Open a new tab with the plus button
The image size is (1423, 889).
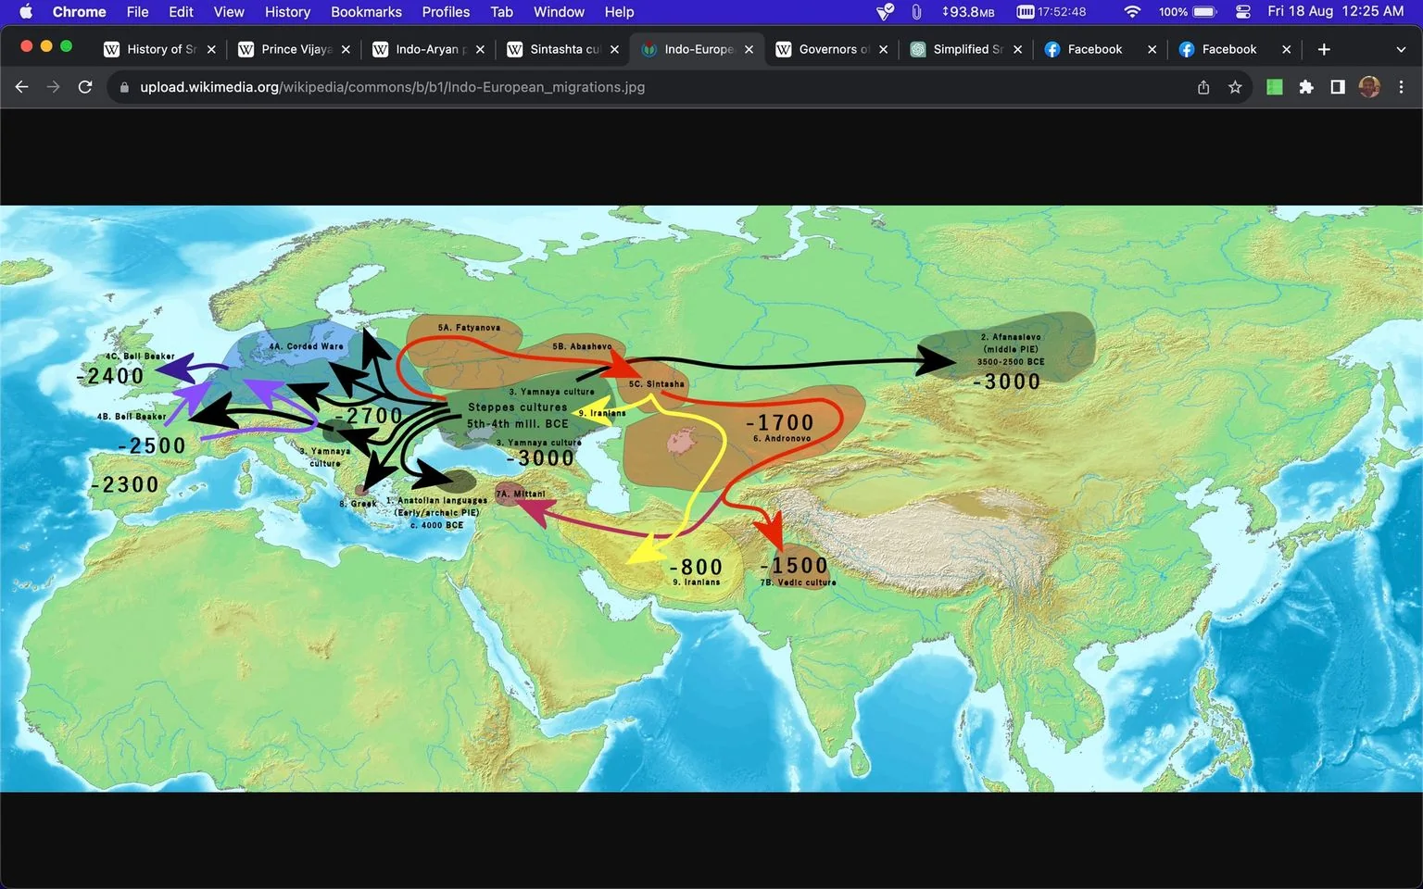pos(1324,49)
